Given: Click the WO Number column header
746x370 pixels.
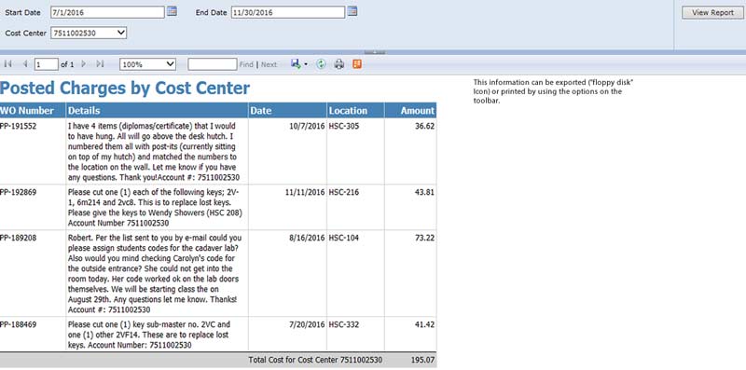Looking at the screenshot, I should (33, 110).
